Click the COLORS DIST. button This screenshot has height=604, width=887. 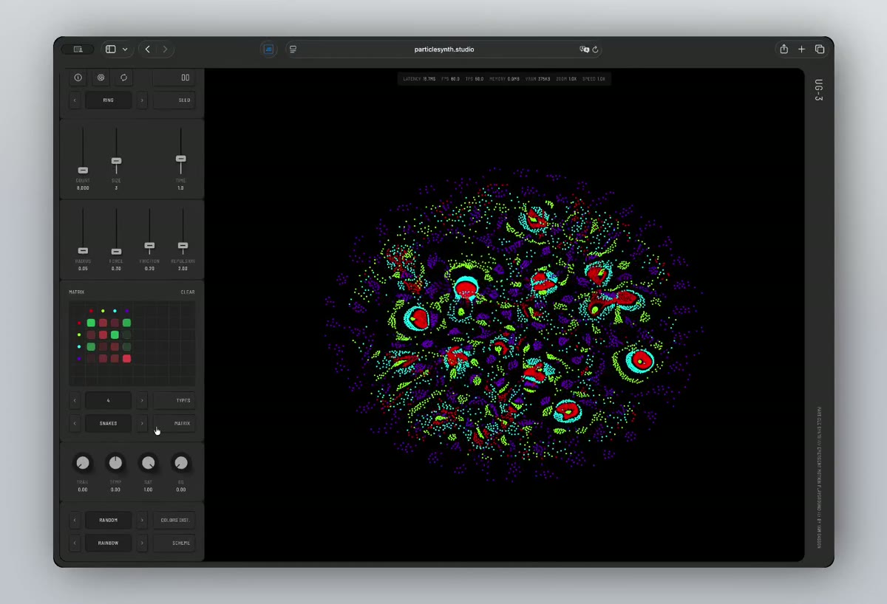[174, 520]
